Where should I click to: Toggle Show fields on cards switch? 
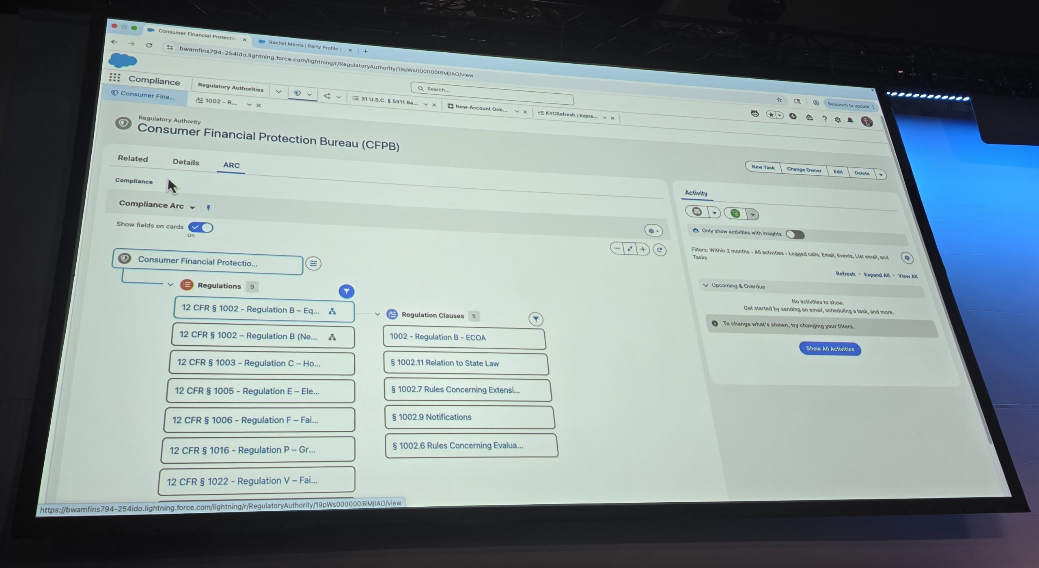(x=200, y=227)
